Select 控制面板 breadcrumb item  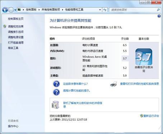coord(31,10)
